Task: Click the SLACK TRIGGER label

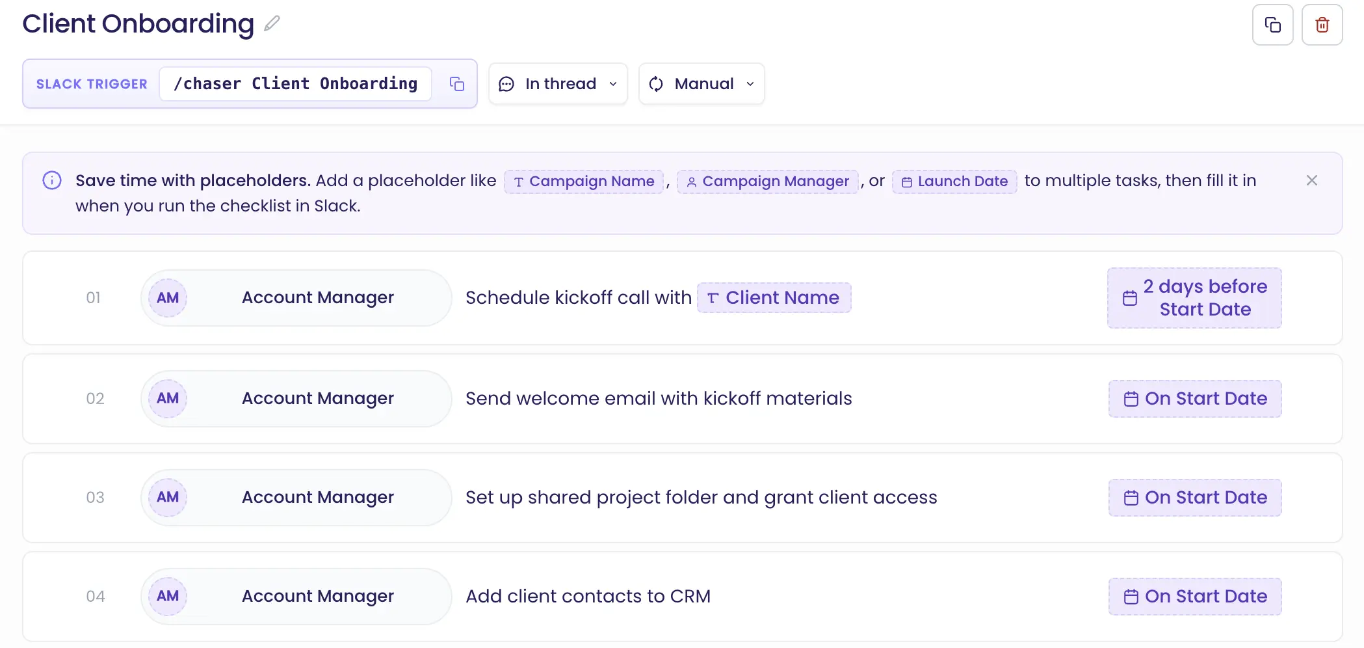Action: (92, 85)
